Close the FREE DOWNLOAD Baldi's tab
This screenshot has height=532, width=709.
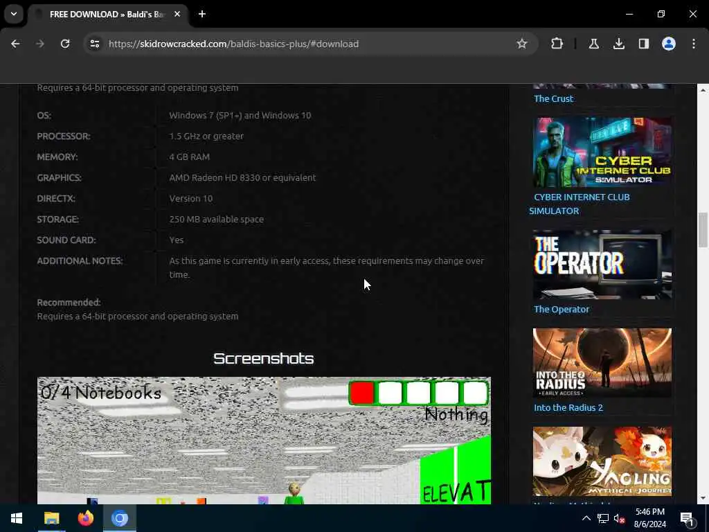coord(177,14)
